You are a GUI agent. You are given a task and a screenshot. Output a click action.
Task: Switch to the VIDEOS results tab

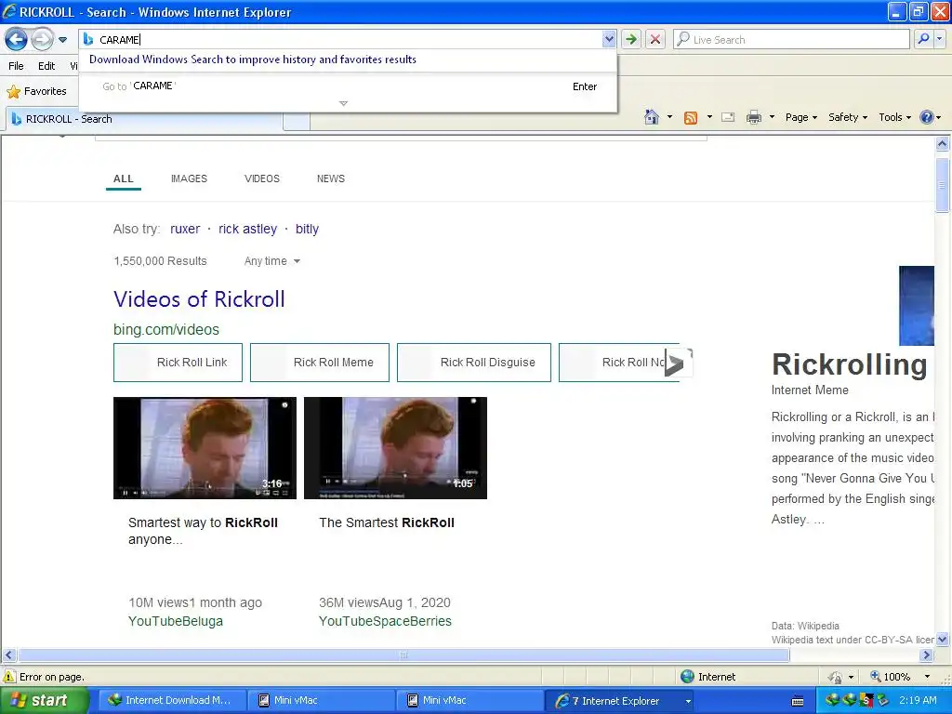click(x=261, y=178)
